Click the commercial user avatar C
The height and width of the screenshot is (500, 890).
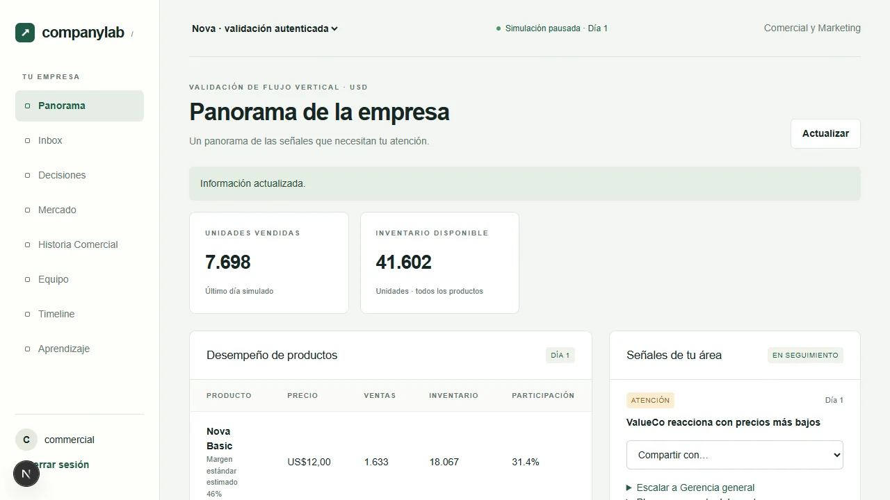point(26,440)
